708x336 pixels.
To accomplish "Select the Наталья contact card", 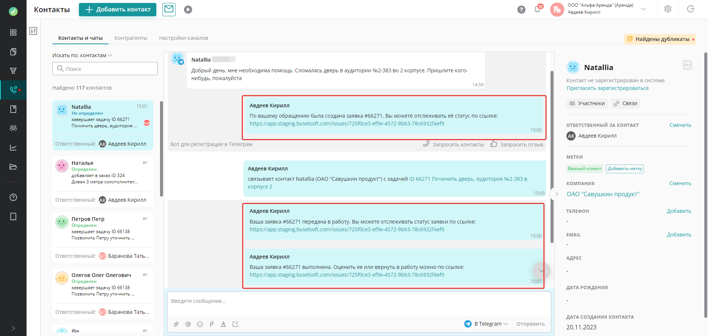I will click(103, 181).
